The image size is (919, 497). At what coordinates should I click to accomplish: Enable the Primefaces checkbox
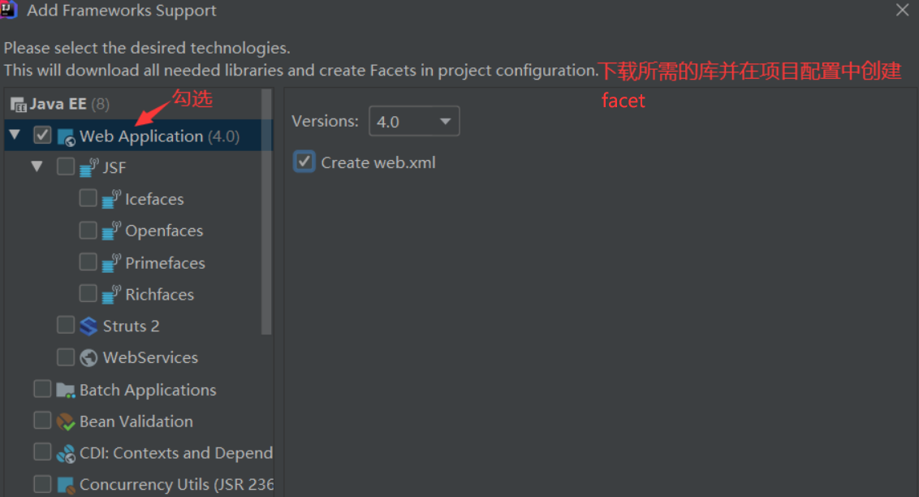(88, 261)
